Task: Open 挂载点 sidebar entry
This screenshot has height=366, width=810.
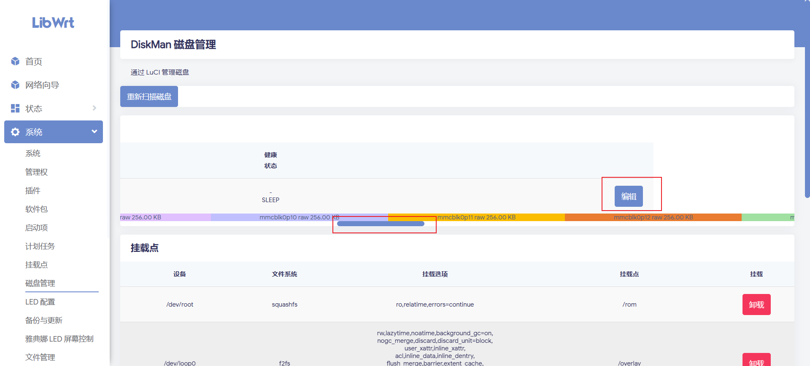Action: tap(37, 264)
